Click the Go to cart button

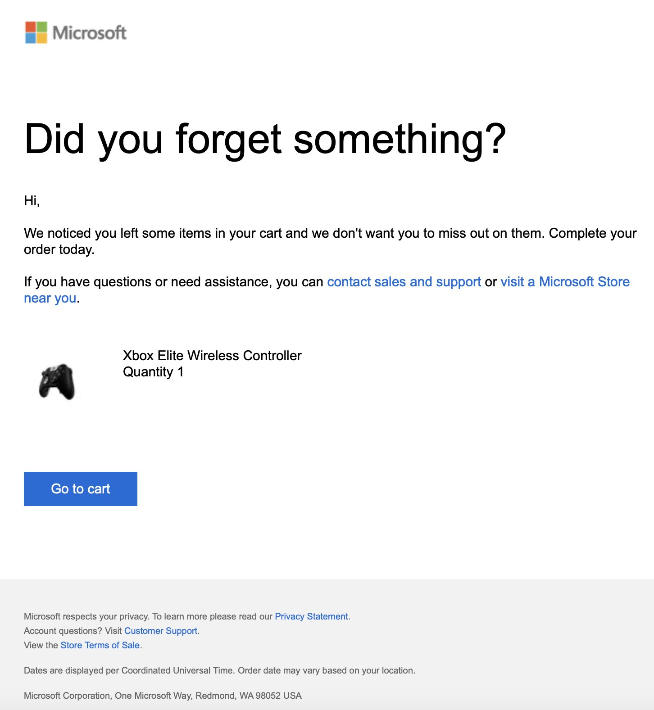(81, 489)
